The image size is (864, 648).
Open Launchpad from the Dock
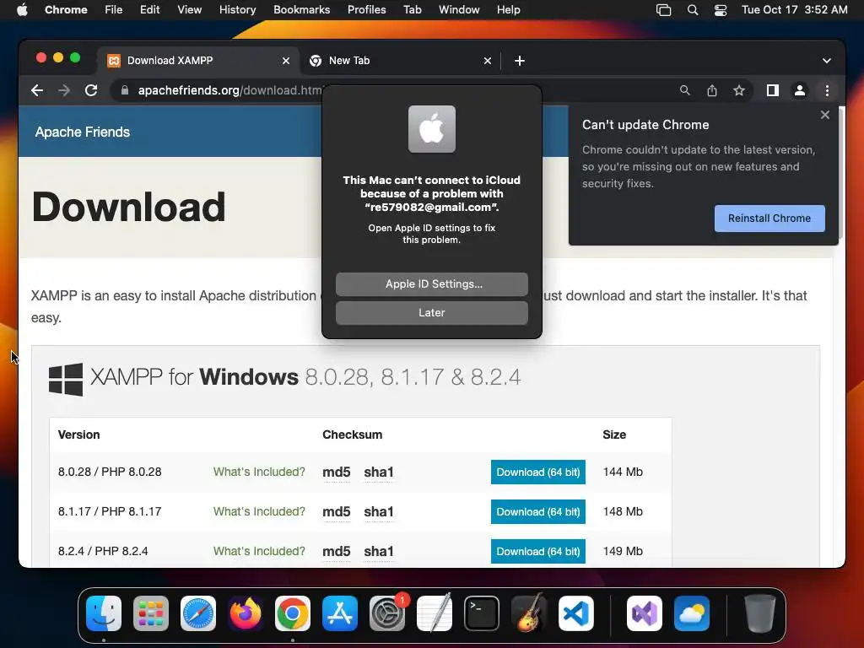151,613
